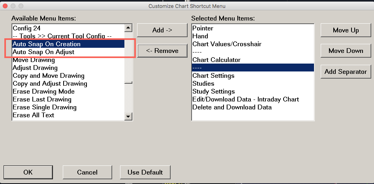The image size is (374, 184).
Task: Select Study Settings entry
Action: 253,91
